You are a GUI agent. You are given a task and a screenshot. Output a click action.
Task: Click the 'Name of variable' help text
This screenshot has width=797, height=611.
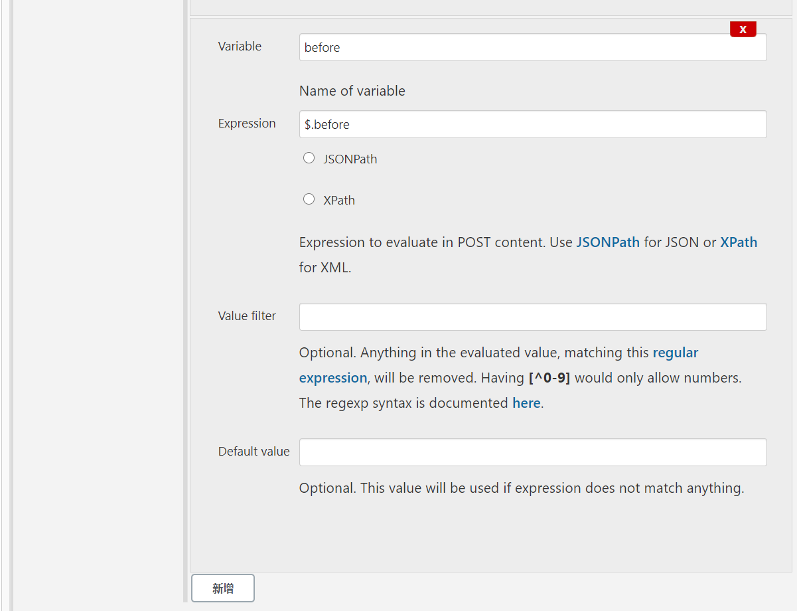(x=352, y=91)
